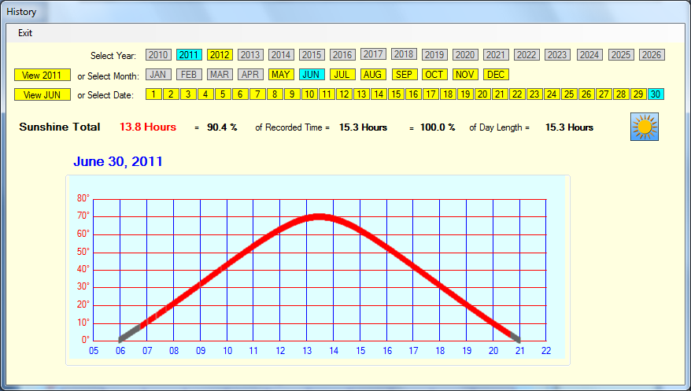Select date 9
The height and width of the screenshot is (391, 691).
(x=292, y=94)
